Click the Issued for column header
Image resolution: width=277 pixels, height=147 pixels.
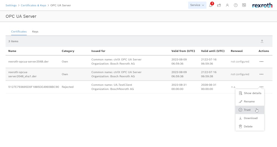(98, 51)
